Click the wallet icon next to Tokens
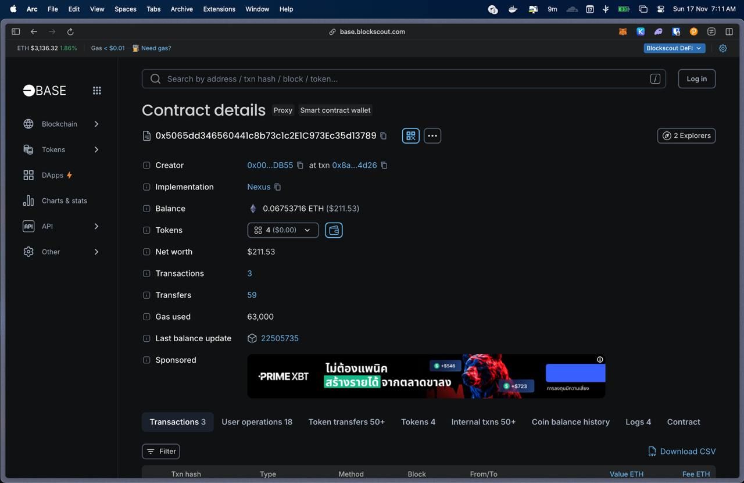 pos(334,230)
